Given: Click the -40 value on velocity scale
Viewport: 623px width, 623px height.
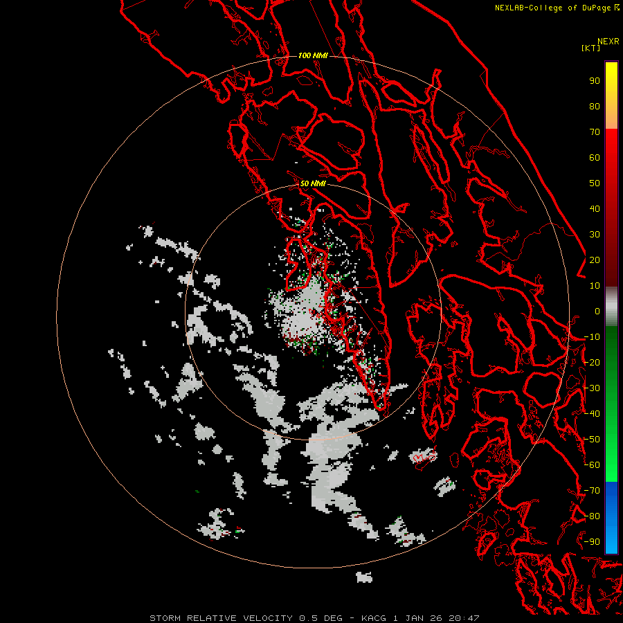Looking at the screenshot, I should [x=592, y=414].
